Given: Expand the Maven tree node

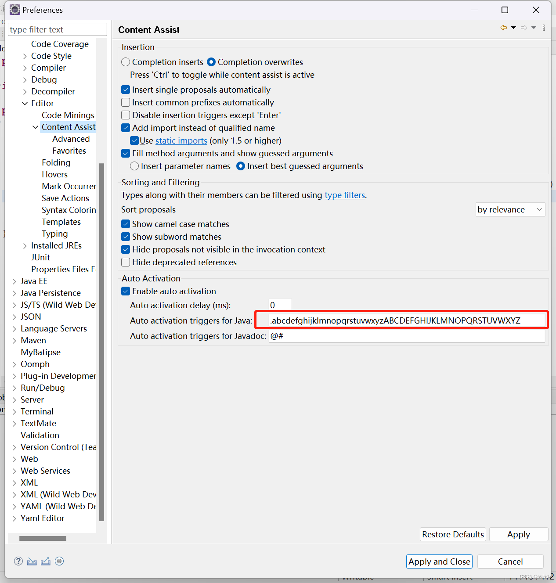Looking at the screenshot, I should pos(14,340).
